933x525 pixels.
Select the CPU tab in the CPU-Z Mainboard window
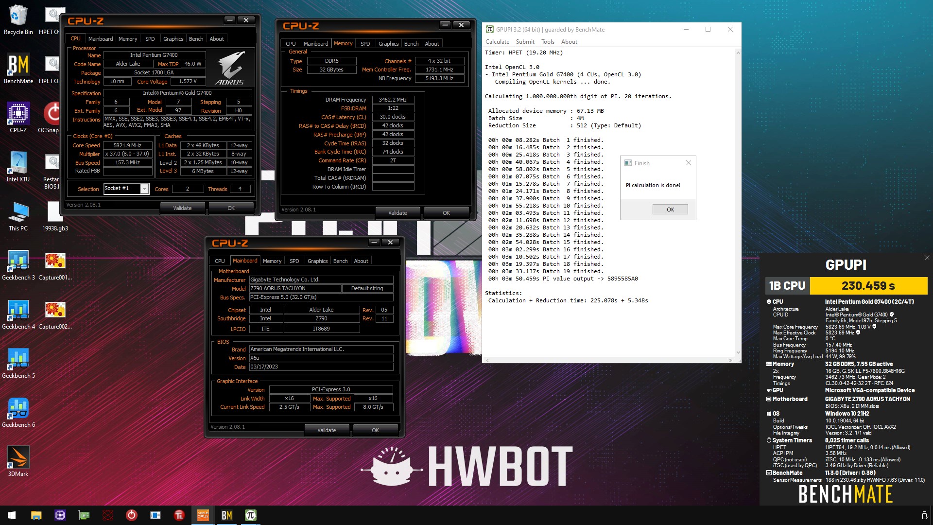220,261
